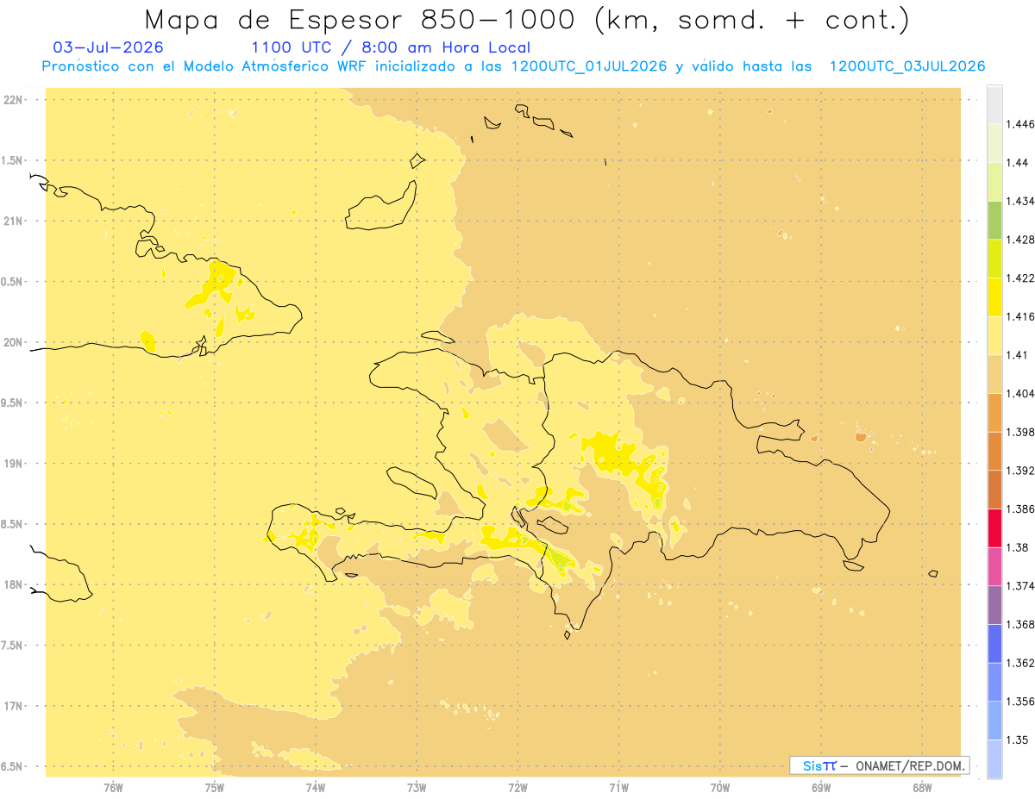
Task: Click the '72W' longitude axis label
Action: click(x=517, y=786)
